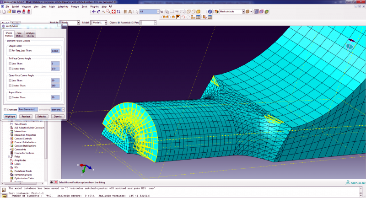Viewport: 366px width, 198px height.
Task: Open the Query information icon
Action: coord(210,12)
